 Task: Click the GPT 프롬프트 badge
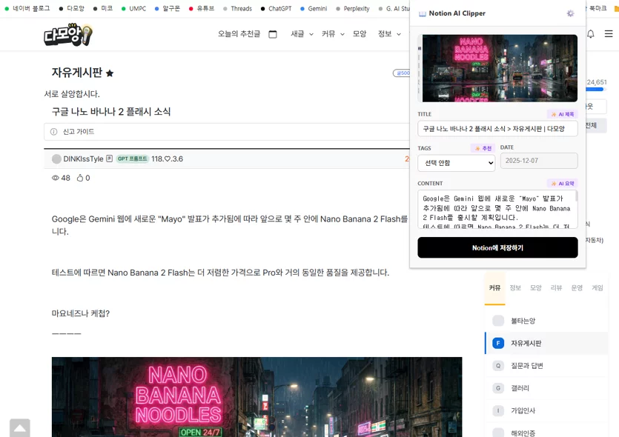coord(132,159)
